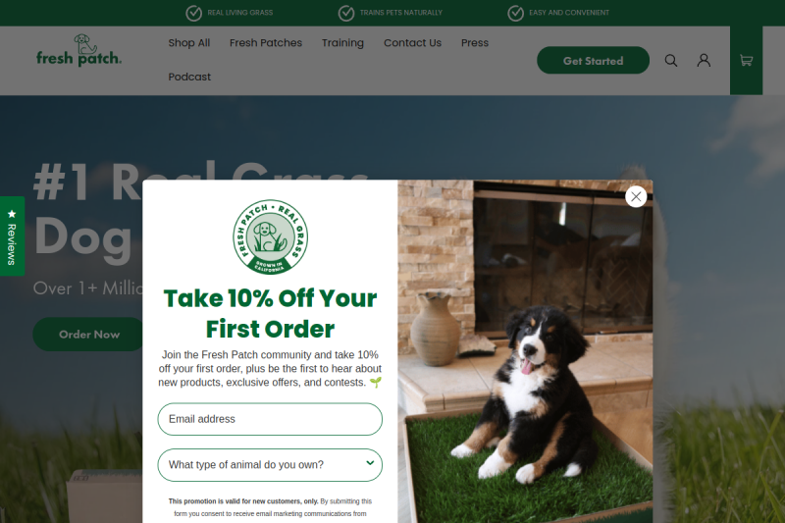Open the account user icon

(x=704, y=61)
